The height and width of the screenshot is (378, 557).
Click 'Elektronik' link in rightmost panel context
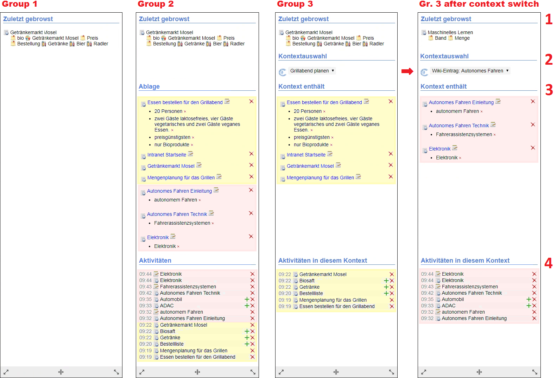(x=439, y=149)
